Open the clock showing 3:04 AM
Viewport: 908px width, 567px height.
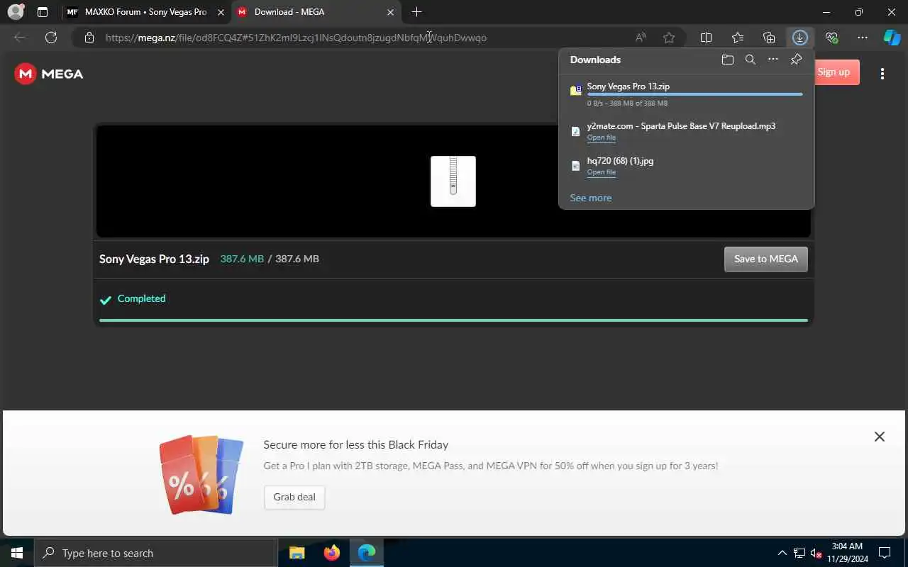[847, 553]
